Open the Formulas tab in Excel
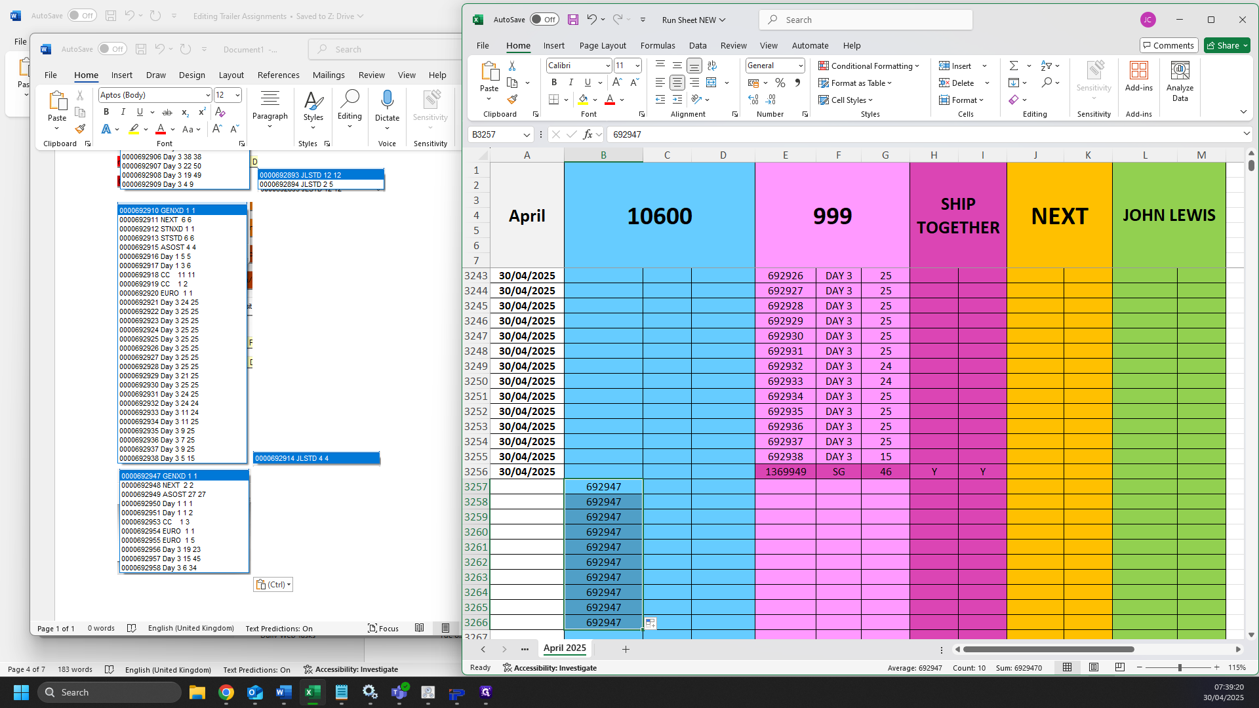This screenshot has height=708, width=1259. point(657,45)
